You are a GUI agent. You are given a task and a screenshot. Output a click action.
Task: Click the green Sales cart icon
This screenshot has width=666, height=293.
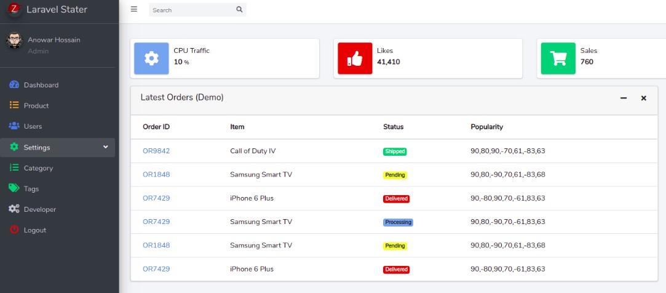pyautogui.click(x=558, y=58)
